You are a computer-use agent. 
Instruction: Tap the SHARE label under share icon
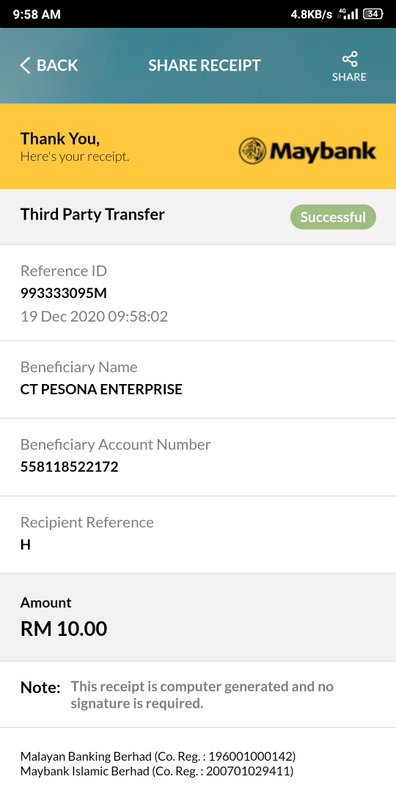point(349,77)
